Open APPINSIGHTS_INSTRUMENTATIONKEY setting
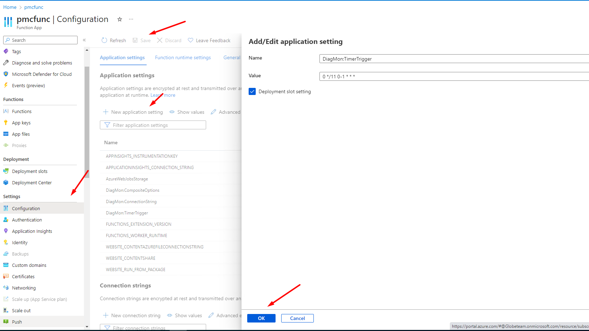This screenshot has width=589, height=331. pyautogui.click(x=142, y=156)
